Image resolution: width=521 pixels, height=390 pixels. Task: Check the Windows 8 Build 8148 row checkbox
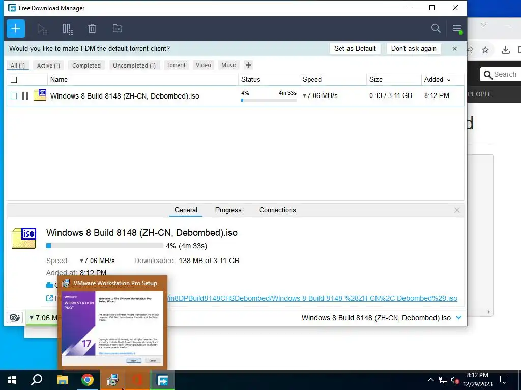click(x=14, y=96)
